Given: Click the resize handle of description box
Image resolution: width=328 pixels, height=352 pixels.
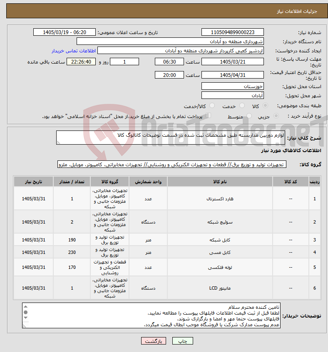Looking at the screenshot, I should (x=58, y=142).
